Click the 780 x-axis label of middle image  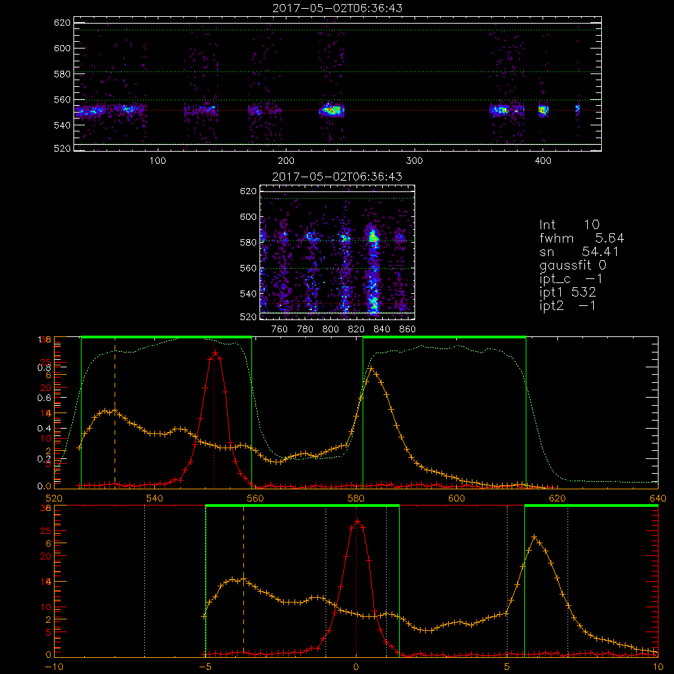pyautogui.click(x=305, y=330)
